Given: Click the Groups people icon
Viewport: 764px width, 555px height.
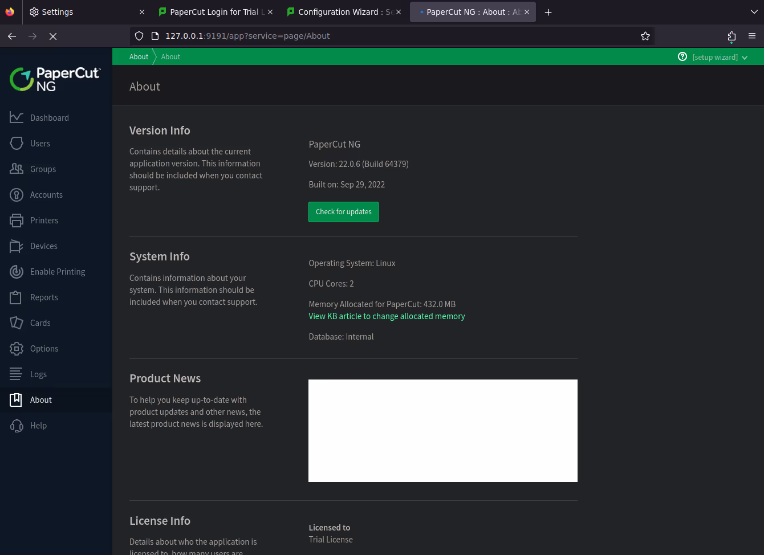Looking at the screenshot, I should (17, 169).
